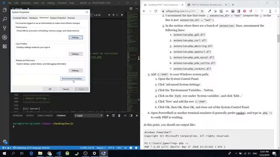Open the editor More Actions ellipsis menu
This screenshot has height=157, width=280.
[137, 9]
